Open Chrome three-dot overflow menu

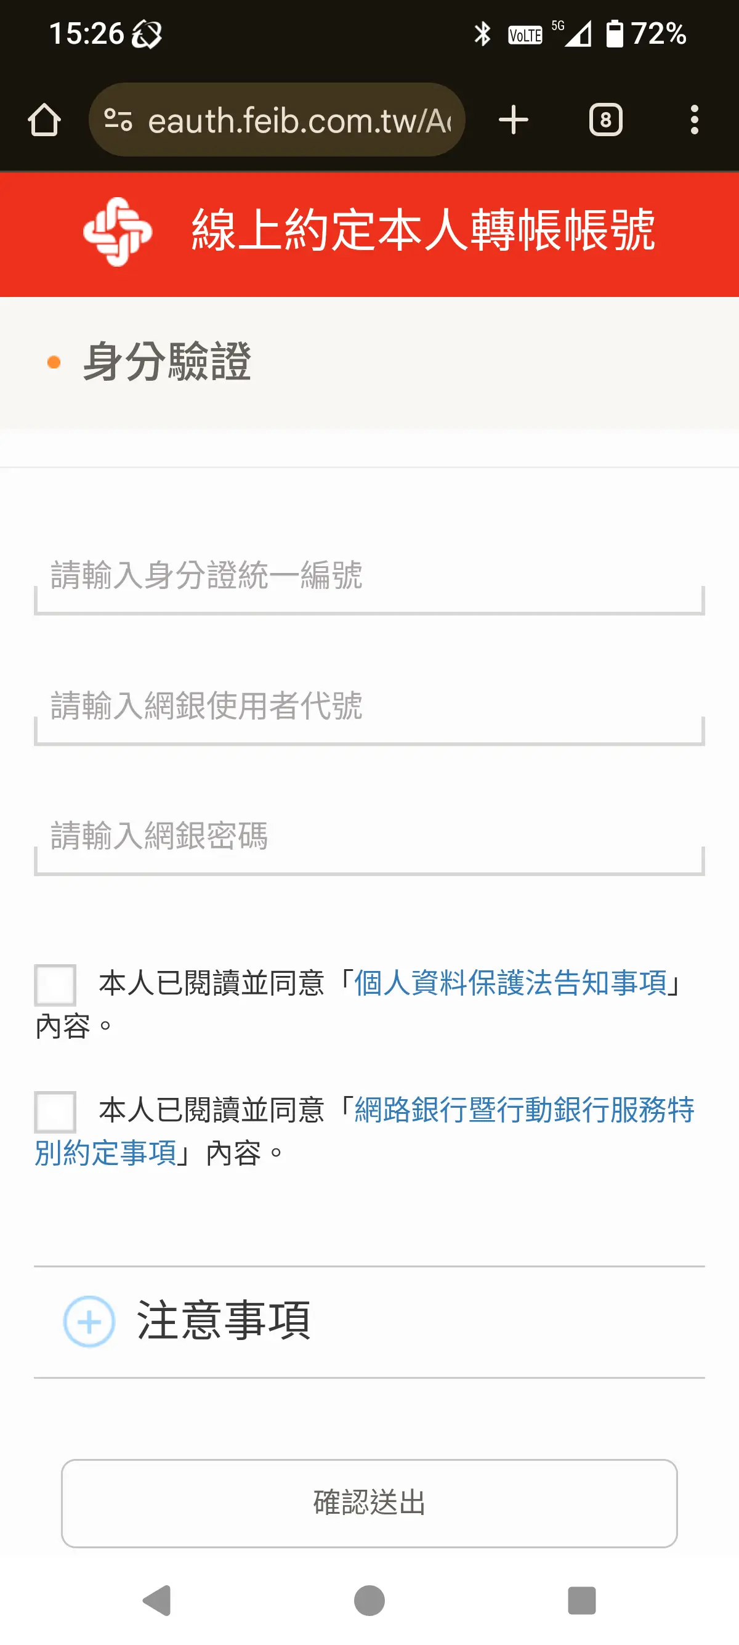[x=694, y=120]
